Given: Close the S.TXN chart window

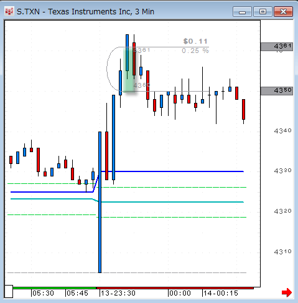Looking at the screenshot, I should [x=283, y=12].
